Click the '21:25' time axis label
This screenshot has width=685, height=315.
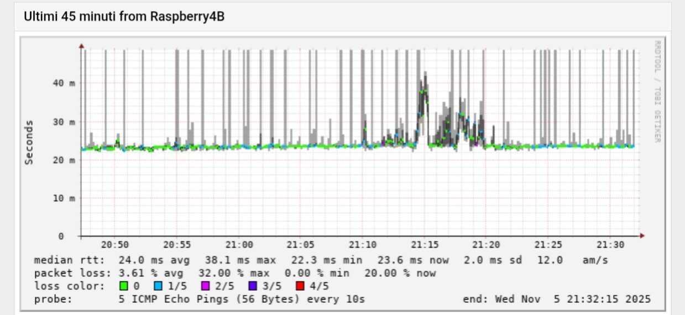pyautogui.click(x=548, y=244)
